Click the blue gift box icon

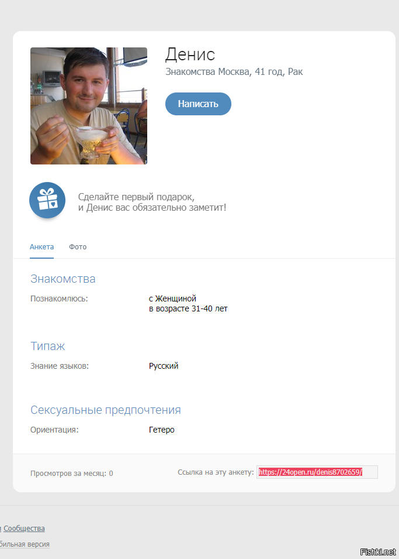[47, 200]
